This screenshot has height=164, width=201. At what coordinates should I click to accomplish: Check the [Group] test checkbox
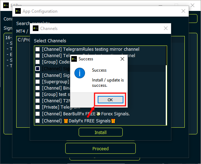(38, 95)
